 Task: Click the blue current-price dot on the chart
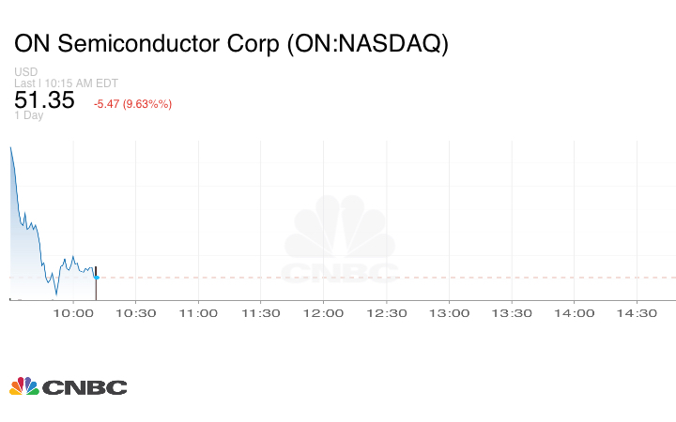[97, 277]
